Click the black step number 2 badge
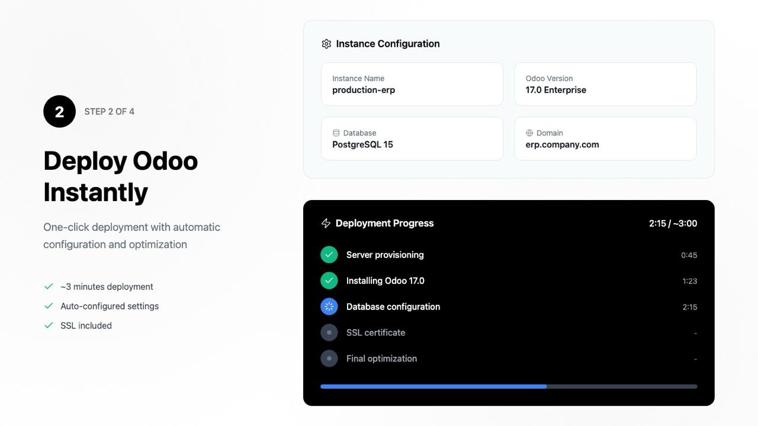 59,111
